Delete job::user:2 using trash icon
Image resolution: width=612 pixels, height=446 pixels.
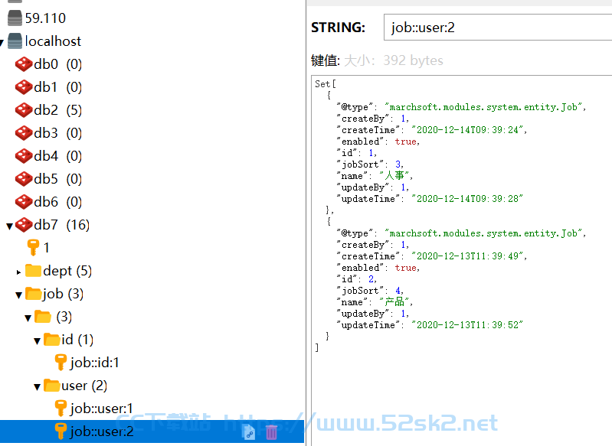tap(271, 432)
